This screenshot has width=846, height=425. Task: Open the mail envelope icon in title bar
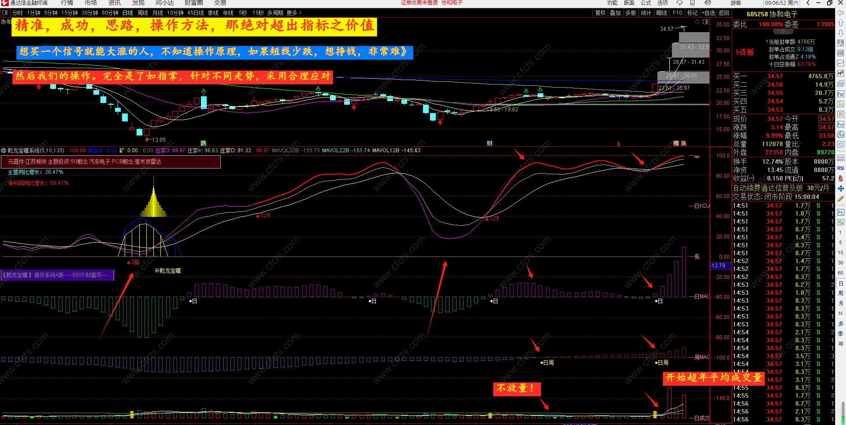[708, 3]
